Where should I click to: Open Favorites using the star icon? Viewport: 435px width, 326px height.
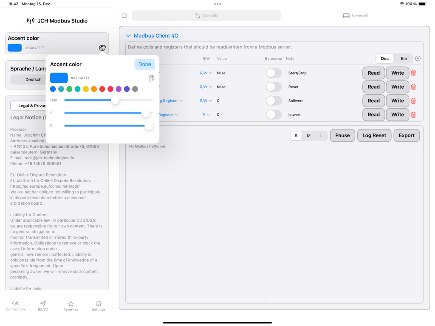71,306
